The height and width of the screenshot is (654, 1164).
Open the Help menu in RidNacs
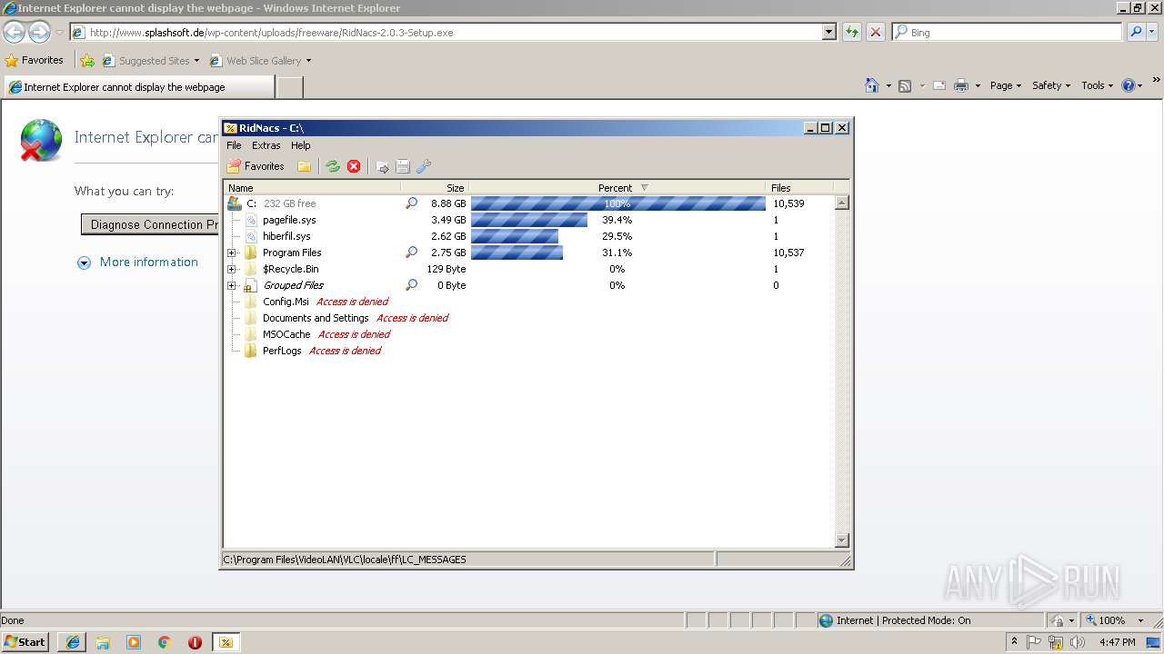(300, 145)
